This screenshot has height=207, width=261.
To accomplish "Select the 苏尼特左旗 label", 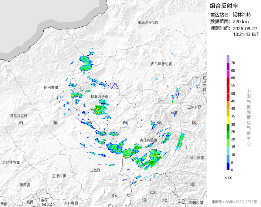I will point(19,116).
